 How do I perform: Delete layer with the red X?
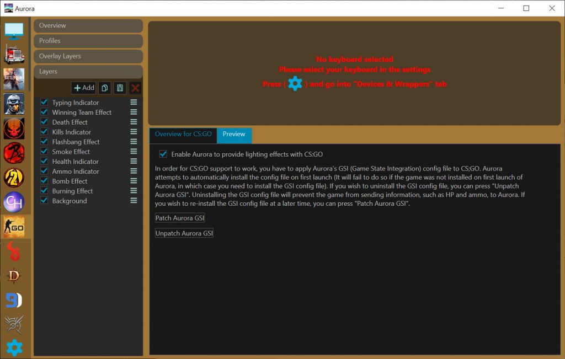point(135,88)
